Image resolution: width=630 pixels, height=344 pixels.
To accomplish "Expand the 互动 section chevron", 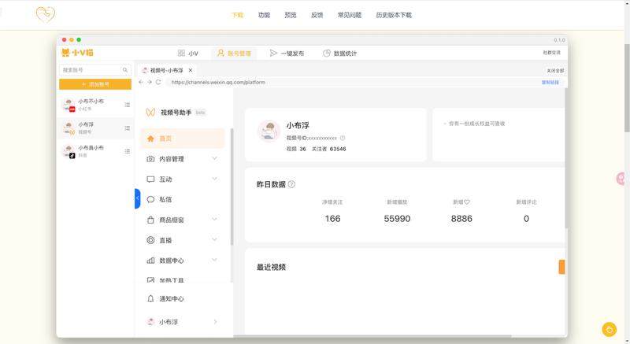I will (214, 179).
